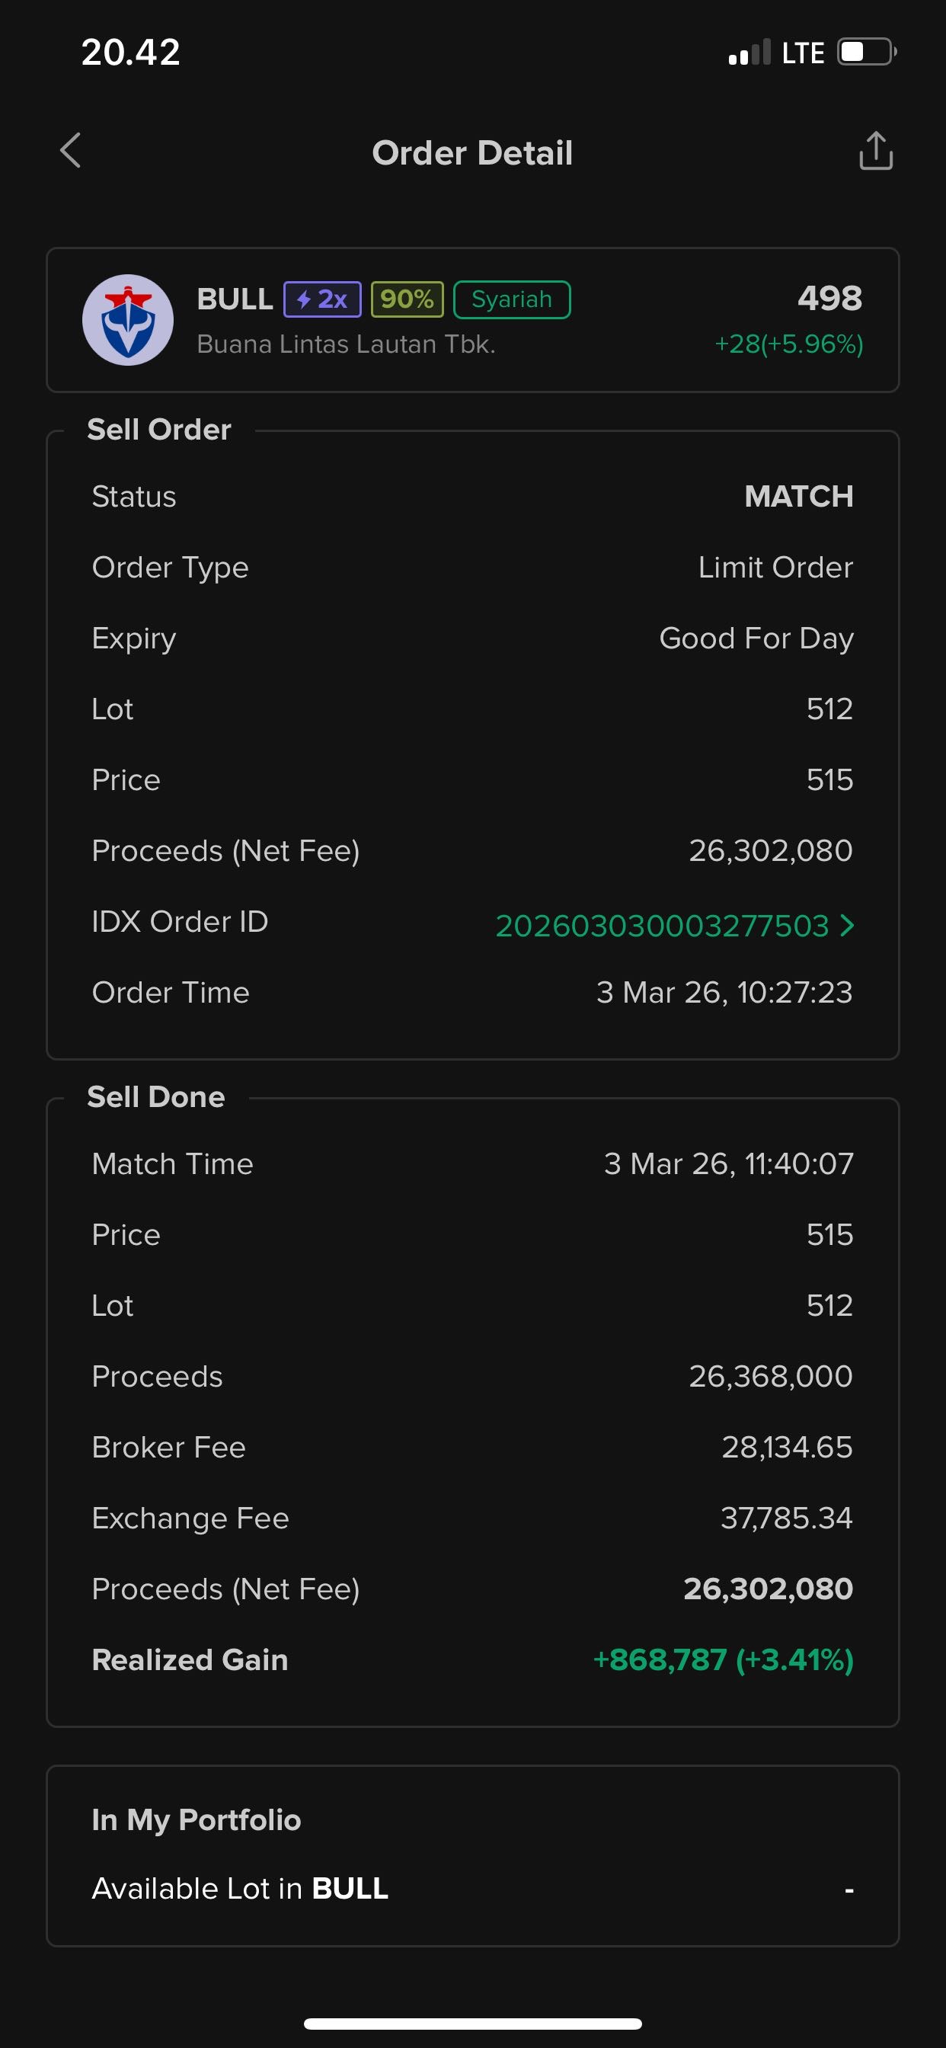Tap Buana Lintas Lautan Tbk. name
This screenshot has height=2048, width=946.
click(x=346, y=344)
